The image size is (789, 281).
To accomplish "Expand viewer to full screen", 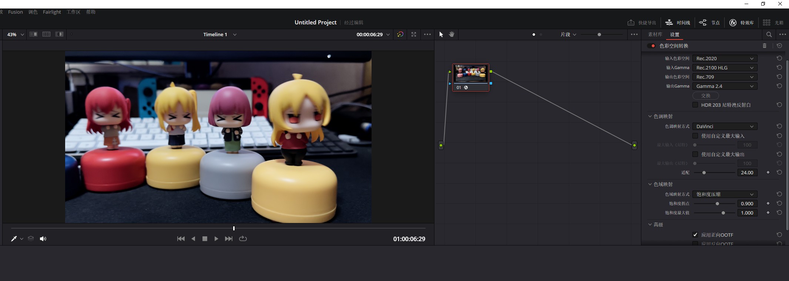I will click(414, 34).
